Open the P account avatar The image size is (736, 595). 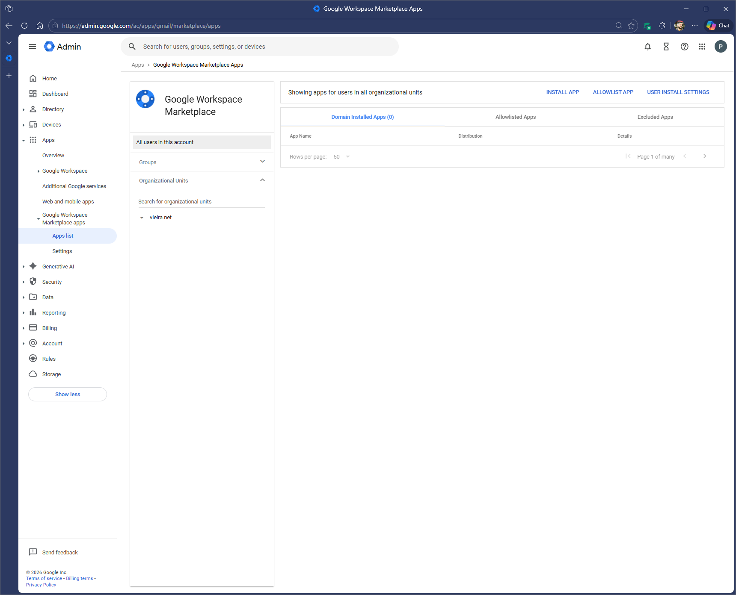tap(720, 47)
